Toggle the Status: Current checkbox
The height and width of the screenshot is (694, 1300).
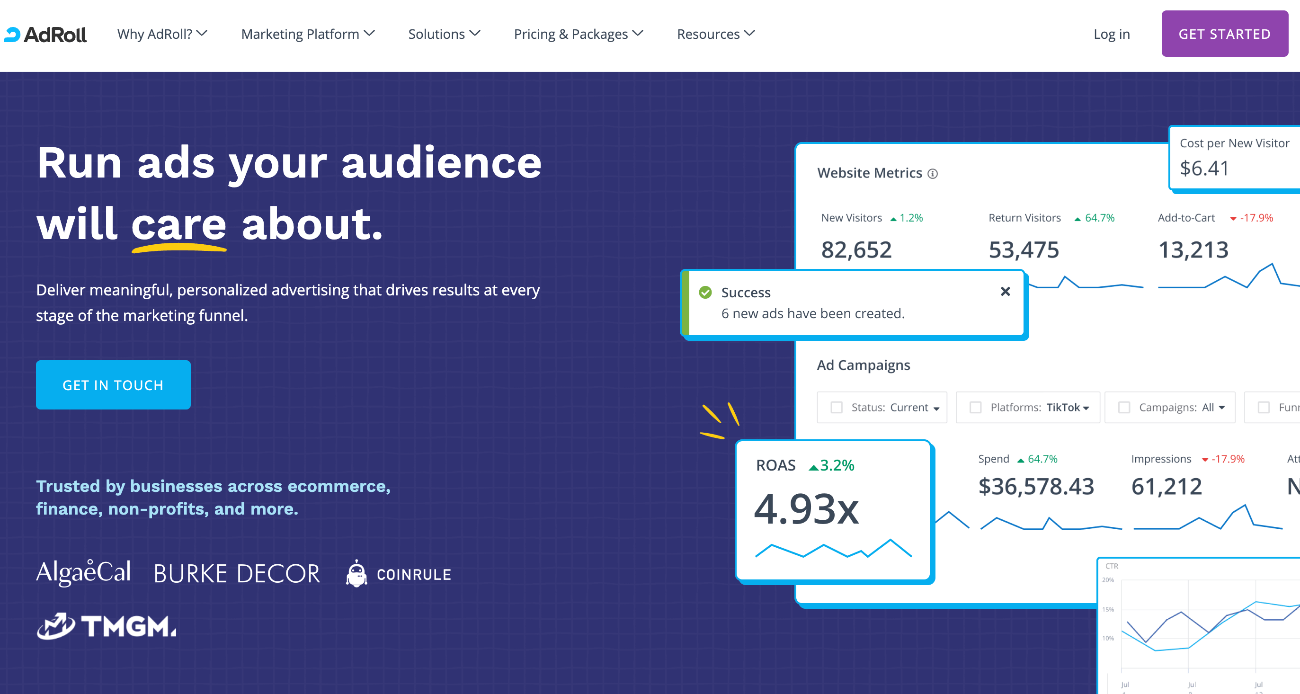tap(836, 407)
